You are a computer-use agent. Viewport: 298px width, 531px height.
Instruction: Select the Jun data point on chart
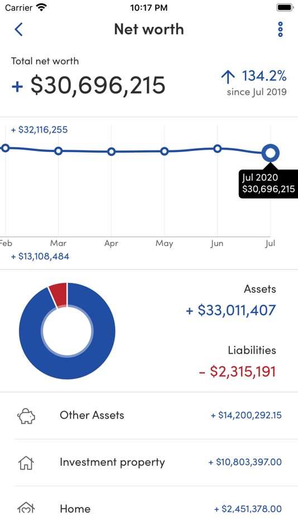click(218, 148)
